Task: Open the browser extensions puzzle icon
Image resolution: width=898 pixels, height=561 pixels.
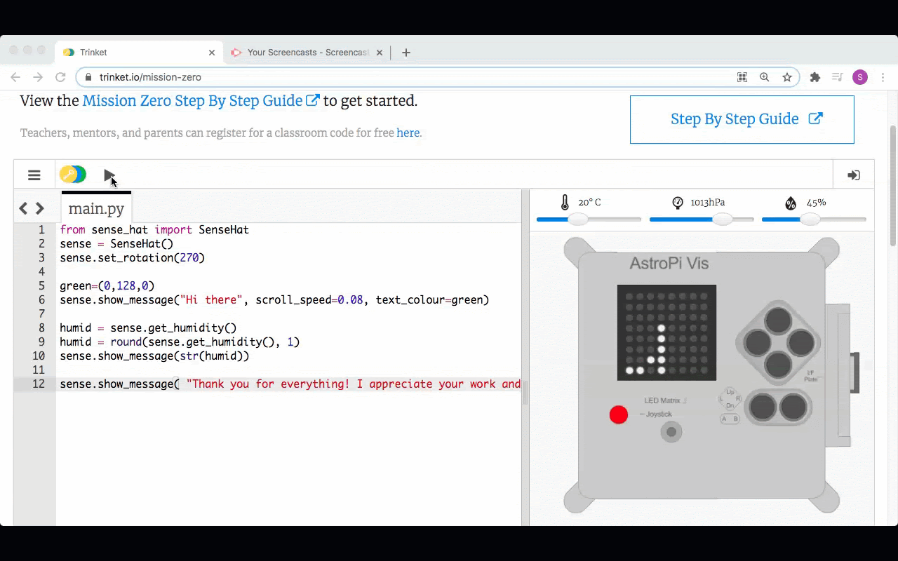Action: click(x=815, y=77)
